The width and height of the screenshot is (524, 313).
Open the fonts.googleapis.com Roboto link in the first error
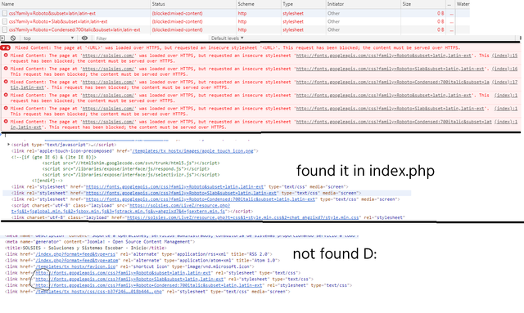click(384, 56)
